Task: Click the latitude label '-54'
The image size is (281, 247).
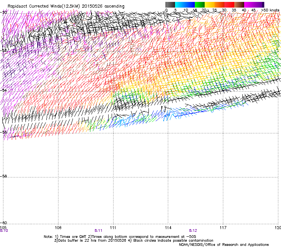Action: (3, 90)
